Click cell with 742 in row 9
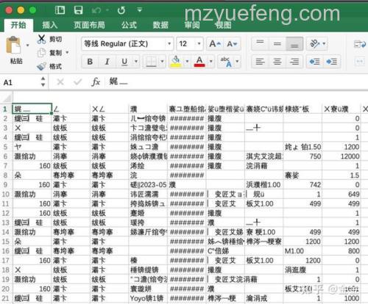Screen dimensions: 368x304 [302, 185]
